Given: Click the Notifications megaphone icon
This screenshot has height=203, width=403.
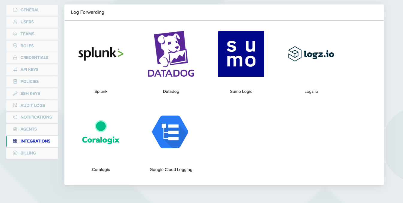Looking at the screenshot, I should pyautogui.click(x=15, y=117).
